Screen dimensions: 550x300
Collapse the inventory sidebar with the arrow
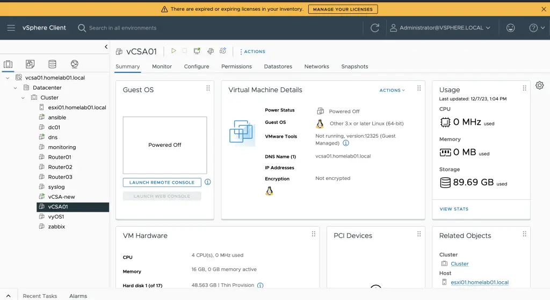pos(106,47)
